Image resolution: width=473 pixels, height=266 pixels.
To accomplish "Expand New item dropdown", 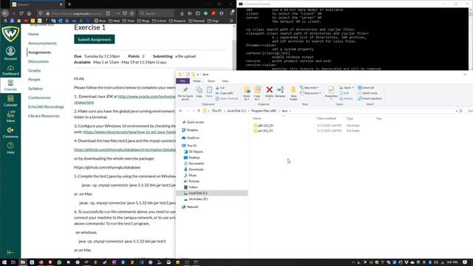I will click(310, 87).
